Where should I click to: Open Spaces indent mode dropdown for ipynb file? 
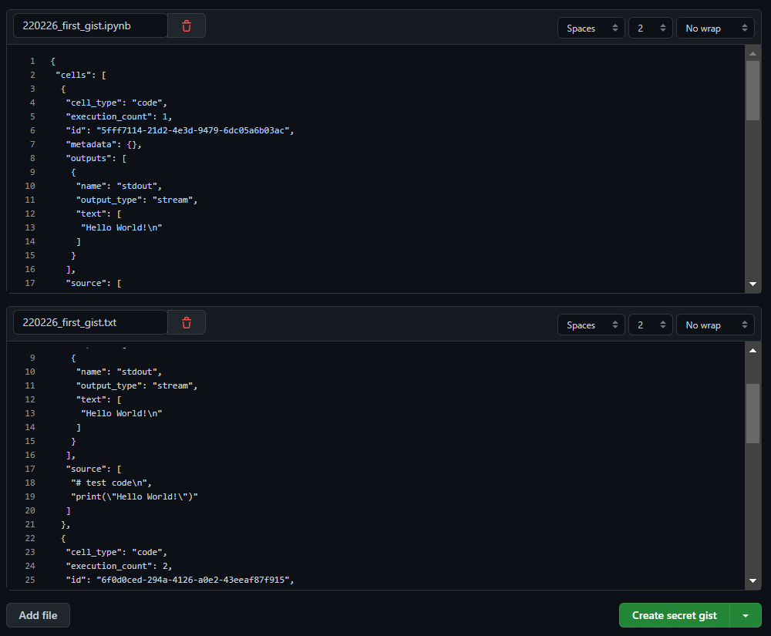(591, 28)
